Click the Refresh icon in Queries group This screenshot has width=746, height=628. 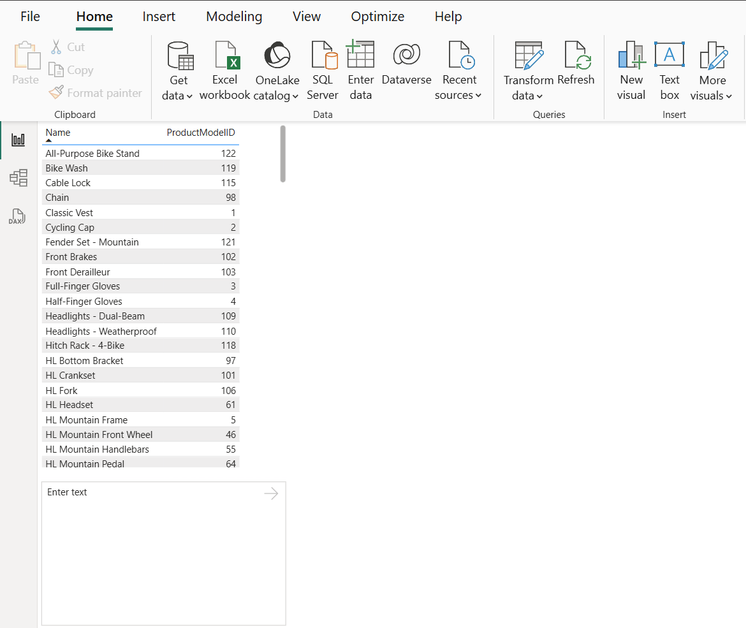pyautogui.click(x=576, y=69)
